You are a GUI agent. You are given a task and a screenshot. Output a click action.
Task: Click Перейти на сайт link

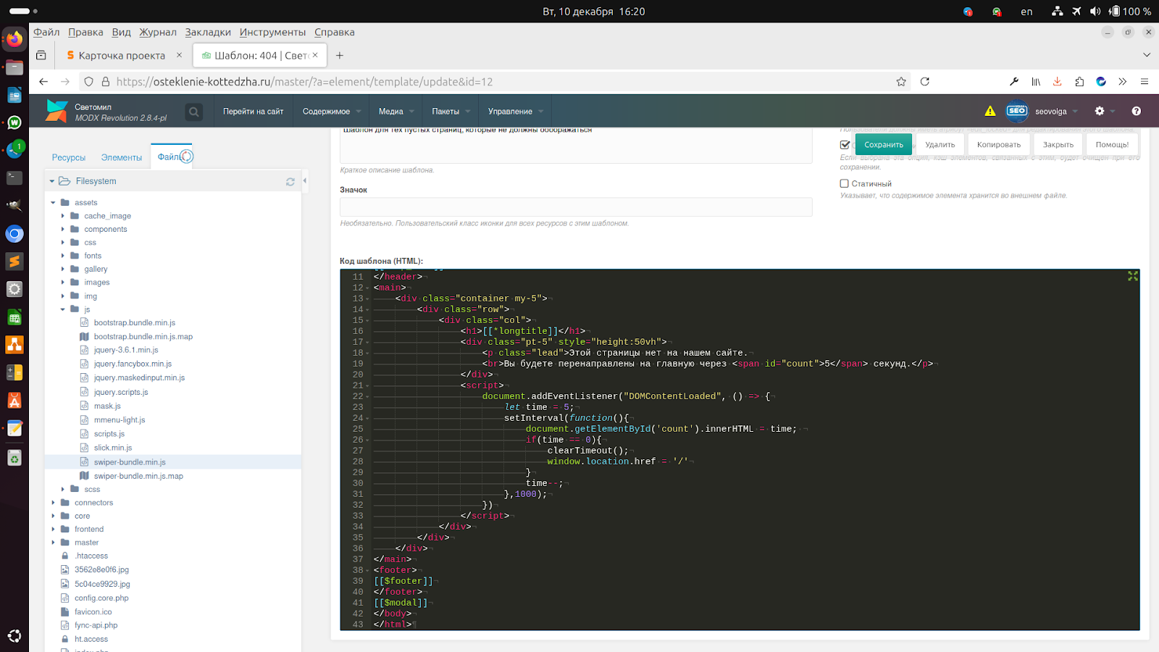pyautogui.click(x=253, y=112)
